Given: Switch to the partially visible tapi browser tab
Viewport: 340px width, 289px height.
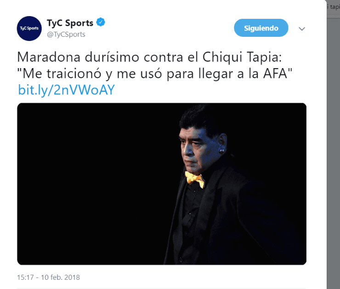Looking at the screenshot, I should (x=334, y=7).
